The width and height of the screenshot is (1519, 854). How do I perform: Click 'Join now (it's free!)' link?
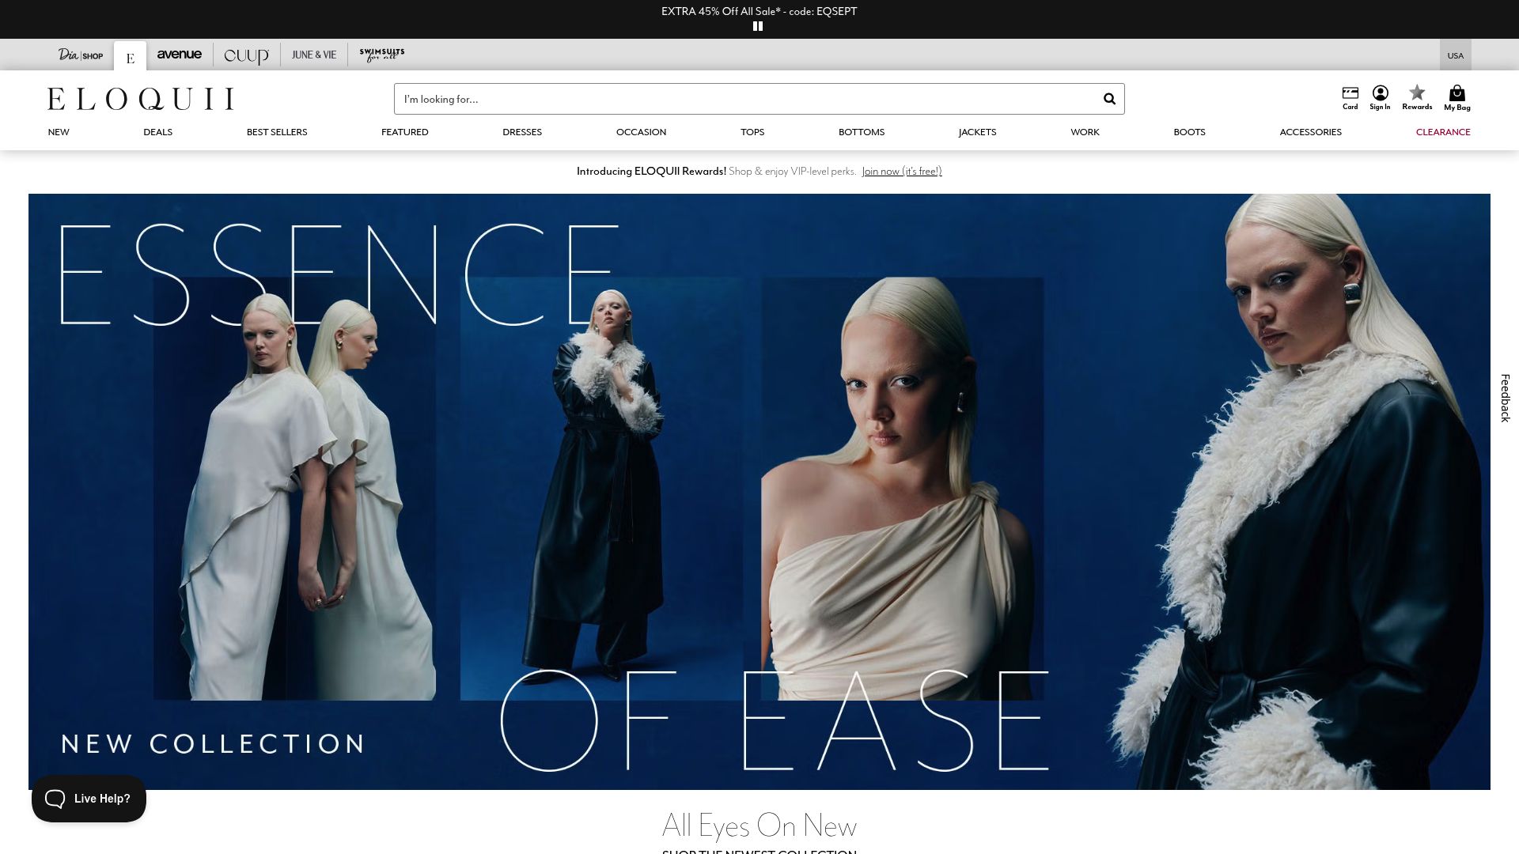902,172
